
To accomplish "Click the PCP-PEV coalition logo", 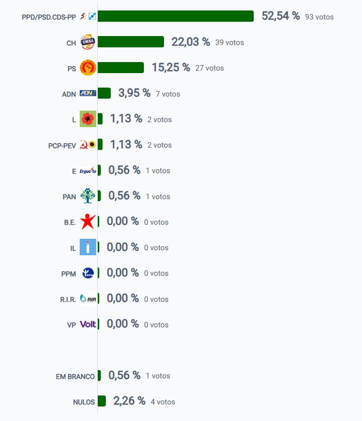I will [88, 145].
